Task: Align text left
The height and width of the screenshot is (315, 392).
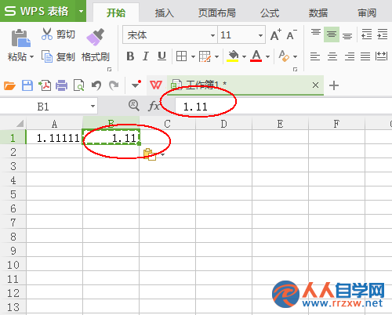Action: click(315, 56)
